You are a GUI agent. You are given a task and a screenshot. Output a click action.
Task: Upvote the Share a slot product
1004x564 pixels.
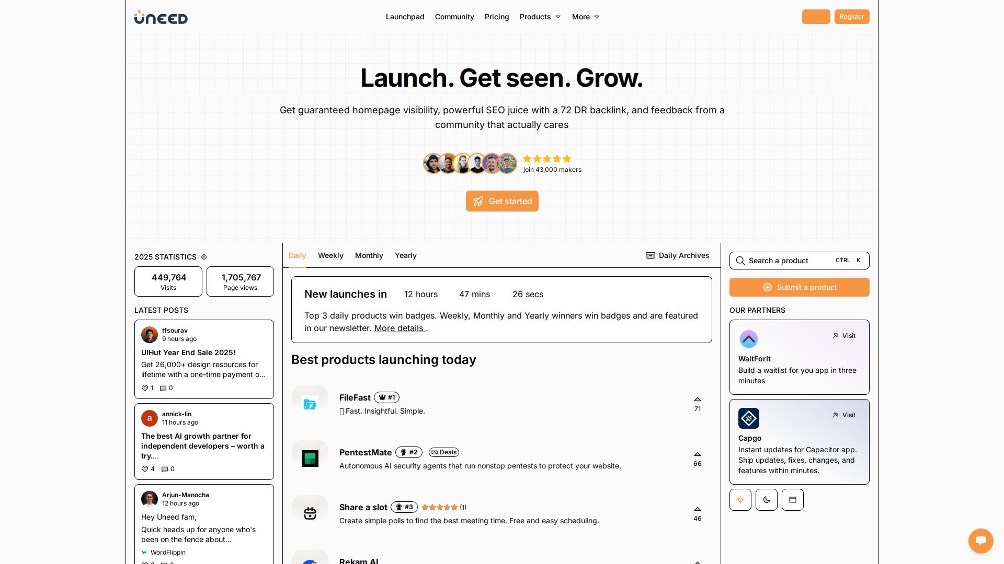(697, 509)
